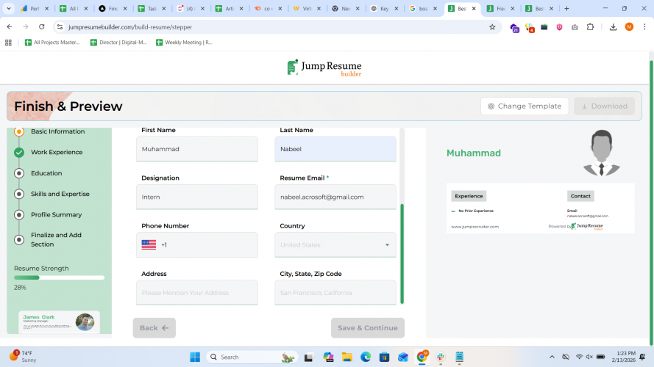The height and width of the screenshot is (367, 654).
Task: Open the apps grid in bookmarks bar
Action: coord(8,43)
